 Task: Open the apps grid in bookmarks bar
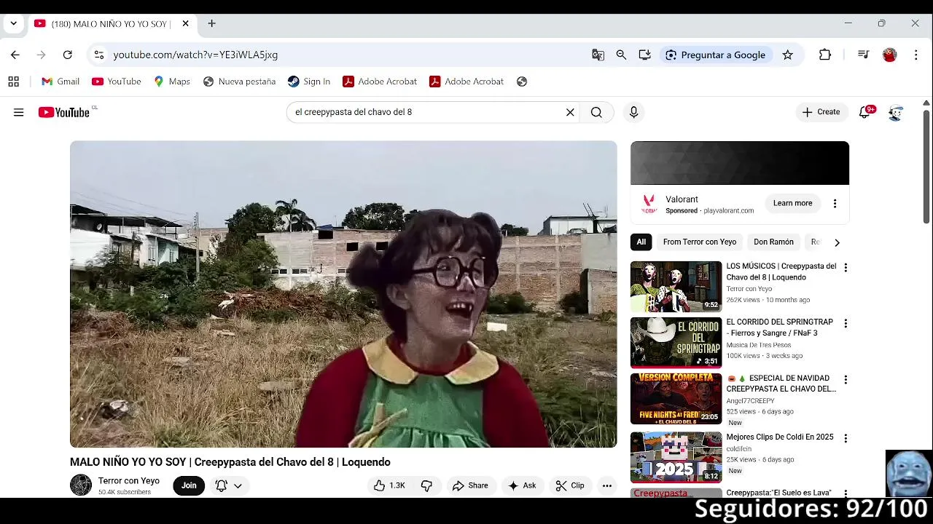click(13, 82)
